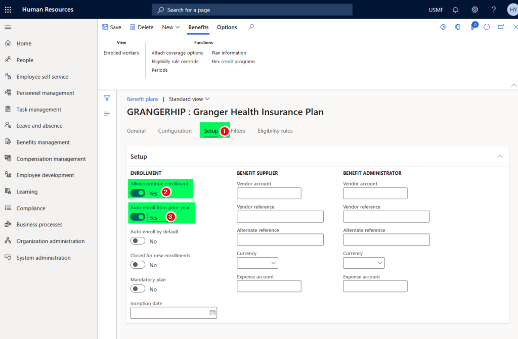This screenshot has height=339, width=518.
Task: Open in Microsoft Office icon
Action: point(458,27)
